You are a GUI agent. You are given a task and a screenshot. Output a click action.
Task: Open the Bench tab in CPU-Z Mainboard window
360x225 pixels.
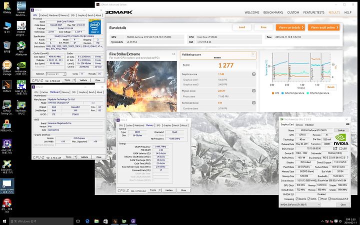(91, 92)
